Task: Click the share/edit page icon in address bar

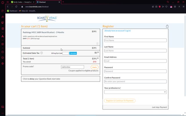Action: coord(153,7)
